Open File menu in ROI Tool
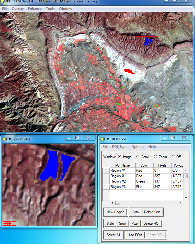This screenshot has height=244, width=195. point(105,147)
